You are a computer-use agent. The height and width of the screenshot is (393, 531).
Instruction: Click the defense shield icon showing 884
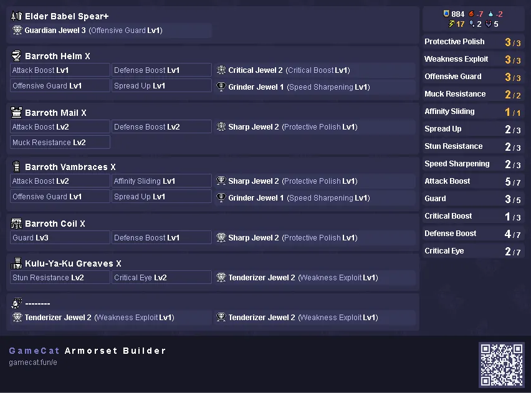[x=446, y=14]
